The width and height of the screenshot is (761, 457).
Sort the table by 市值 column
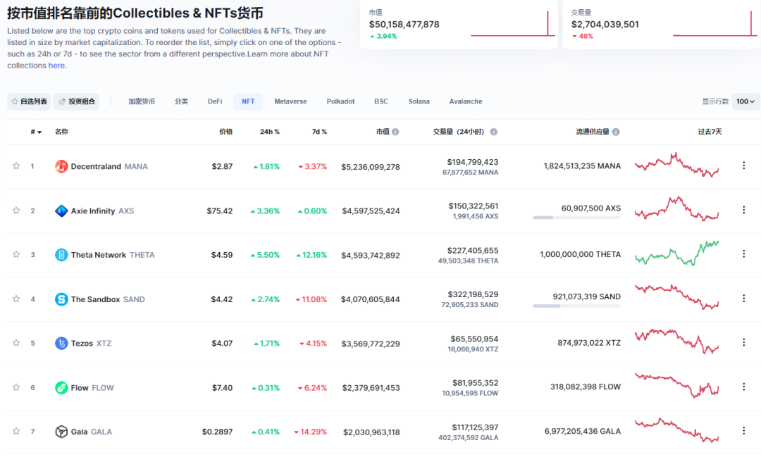[383, 132]
